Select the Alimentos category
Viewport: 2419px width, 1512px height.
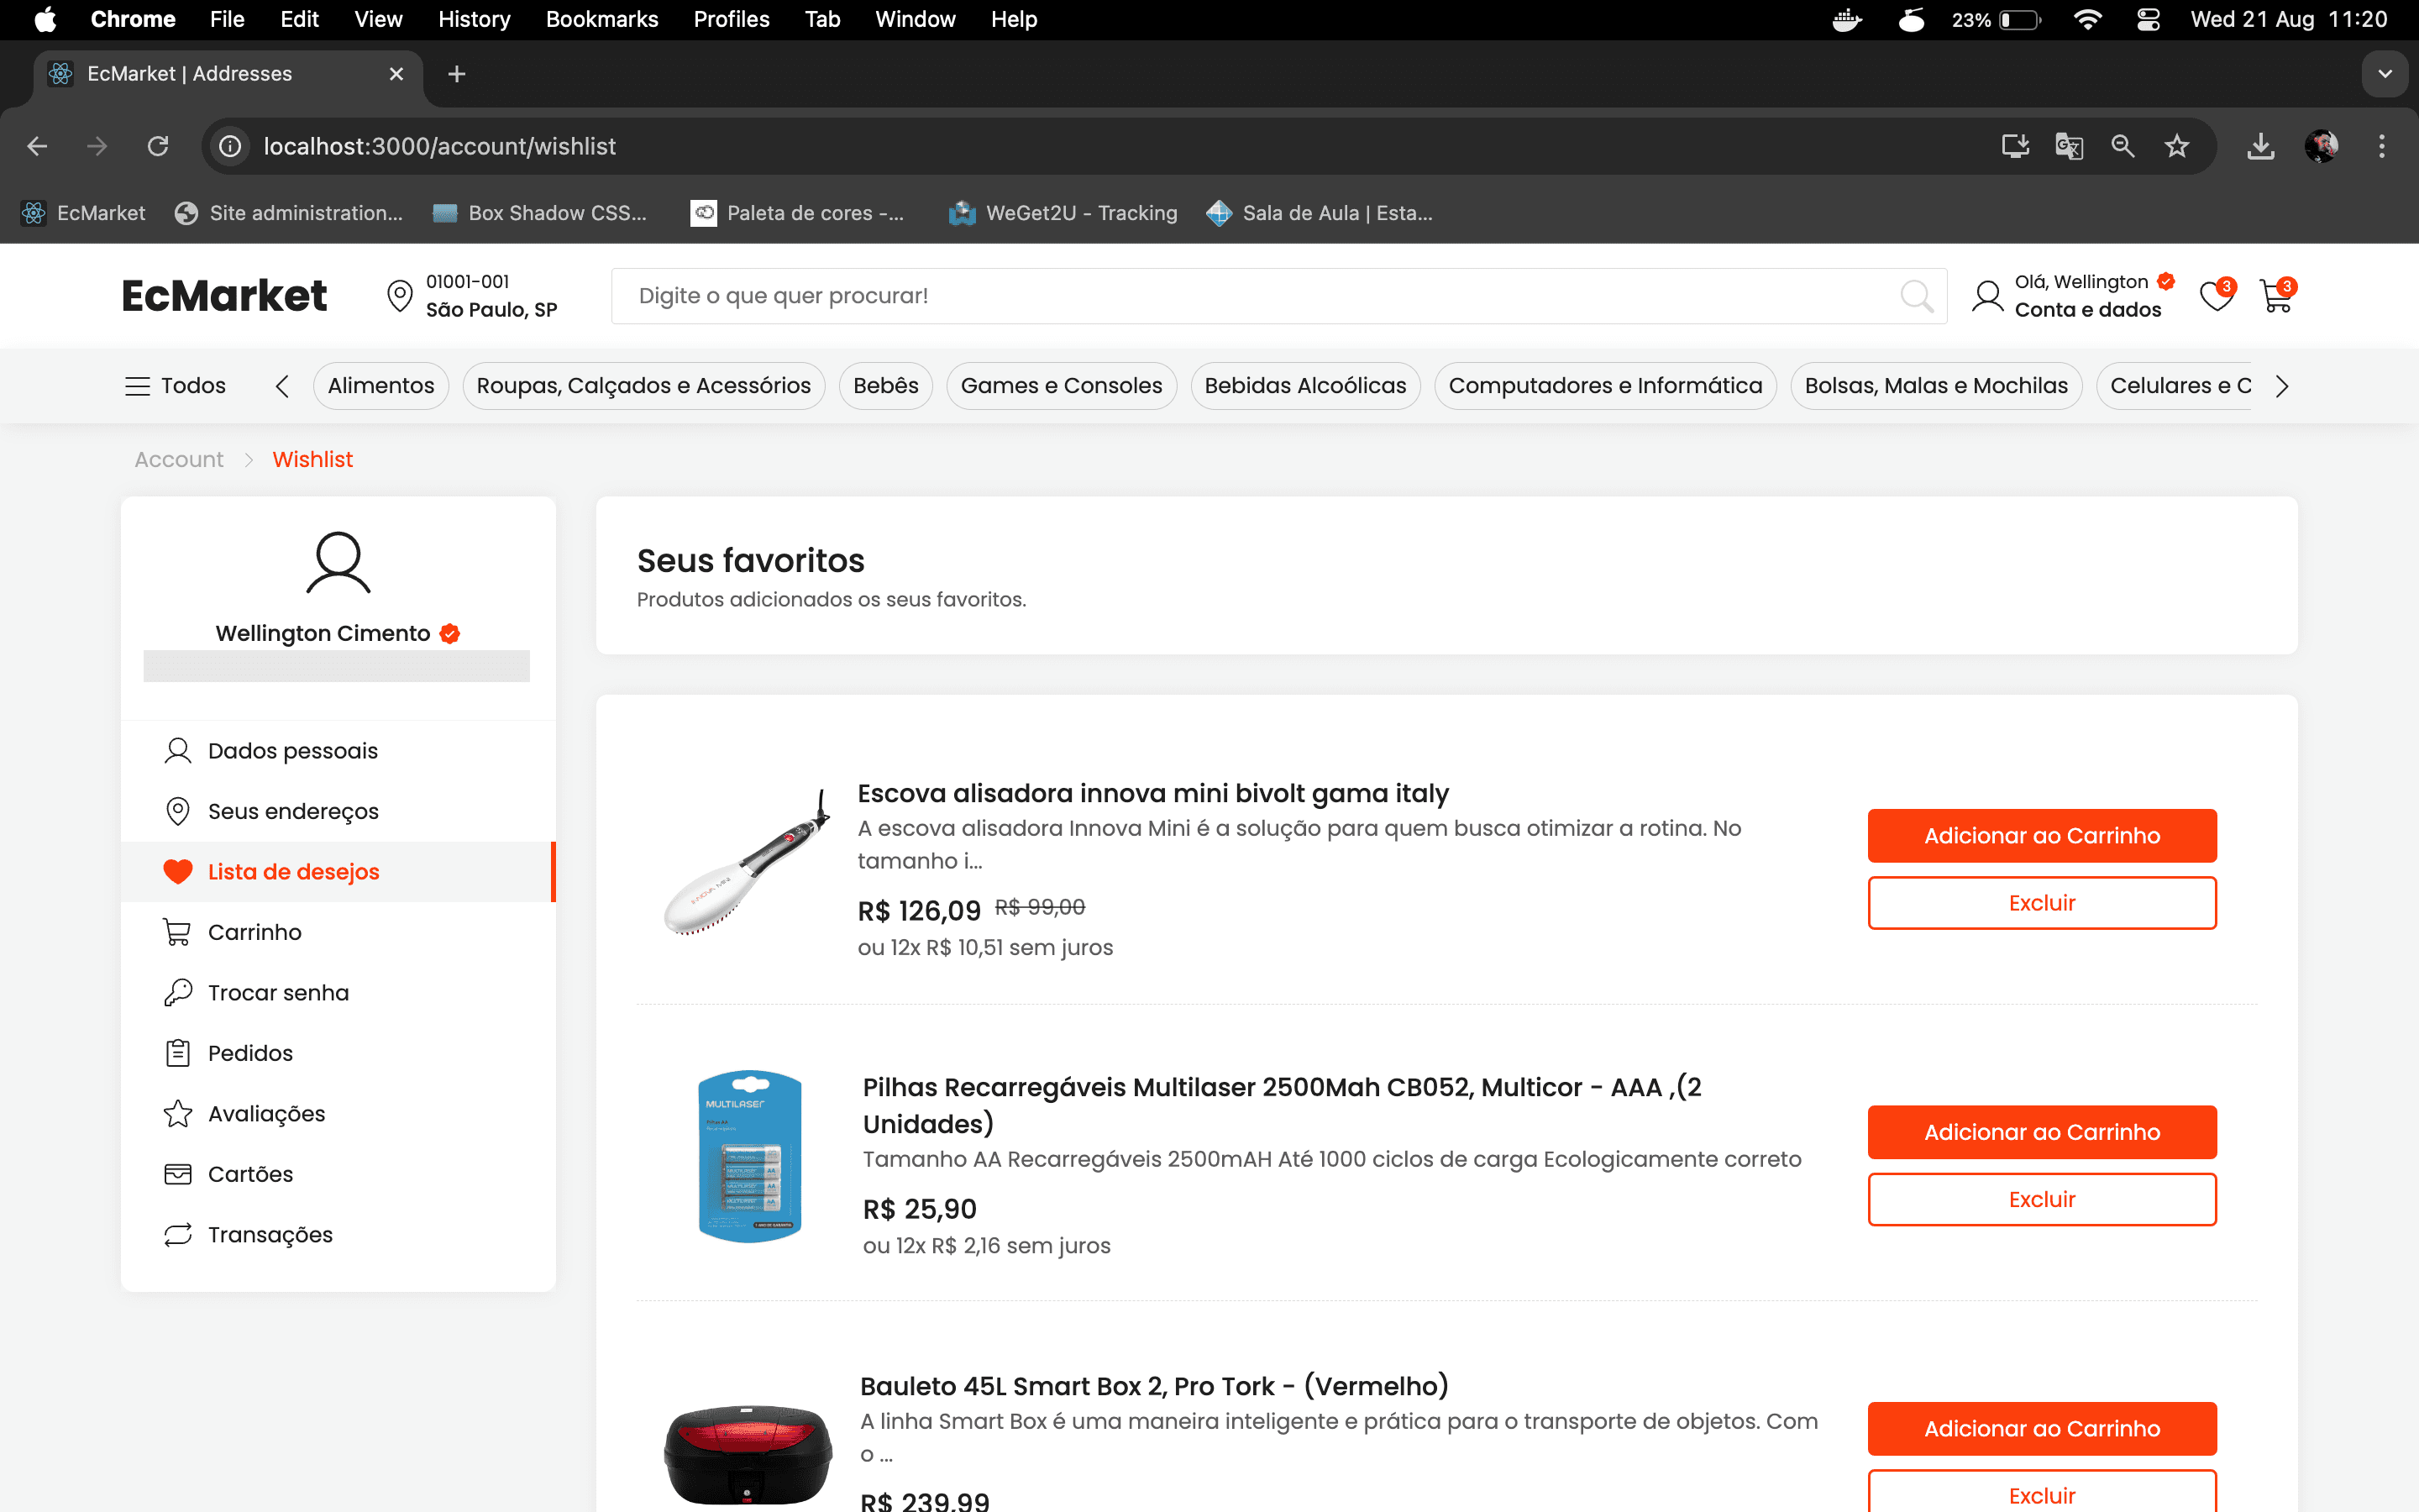(x=380, y=386)
